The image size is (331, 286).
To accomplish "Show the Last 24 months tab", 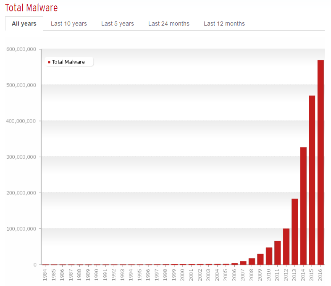I will (x=169, y=24).
